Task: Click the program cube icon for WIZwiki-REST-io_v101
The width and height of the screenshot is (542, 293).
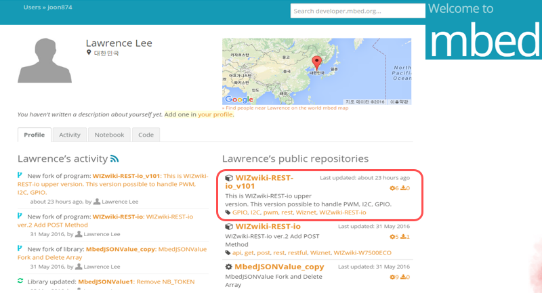Action: point(229,178)
